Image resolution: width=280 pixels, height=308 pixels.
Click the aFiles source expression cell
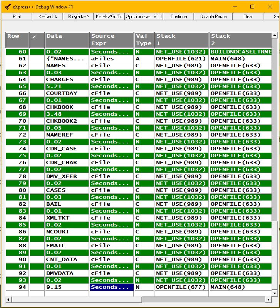[x=112, y=59]
